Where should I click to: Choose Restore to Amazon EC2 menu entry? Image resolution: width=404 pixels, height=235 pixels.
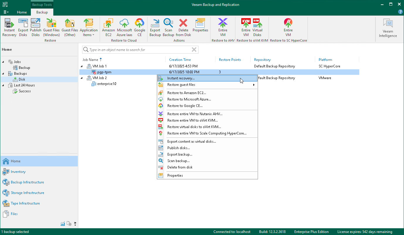pos(207,93)
